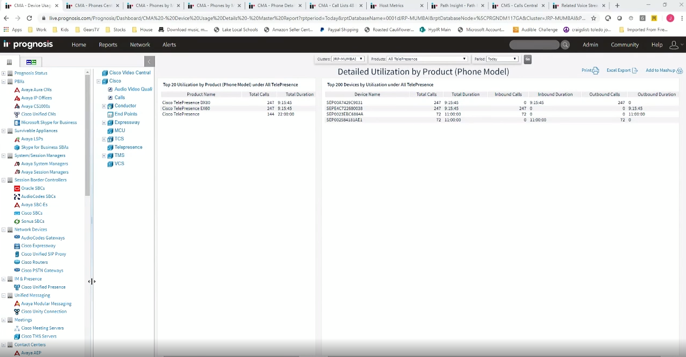Expand the Conductor node
The width and height of the screenshot is (686, 357).
click(104, 106)
